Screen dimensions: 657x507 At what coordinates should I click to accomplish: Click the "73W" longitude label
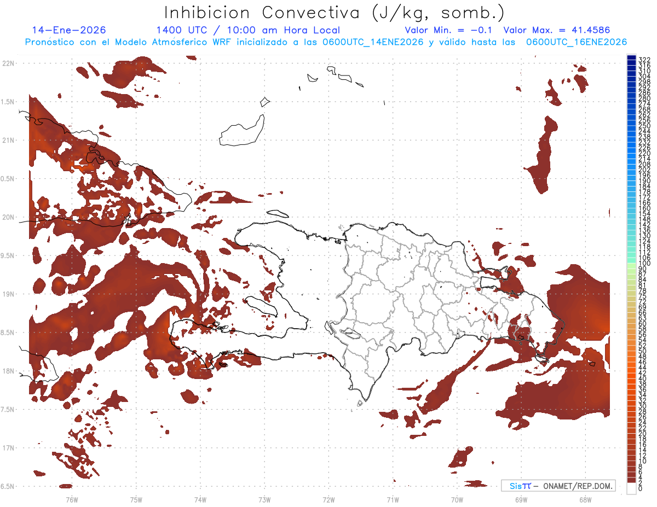click(x=264, y=499)
